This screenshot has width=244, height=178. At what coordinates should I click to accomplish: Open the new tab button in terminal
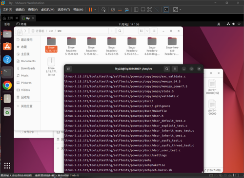(x=69, y=69)
